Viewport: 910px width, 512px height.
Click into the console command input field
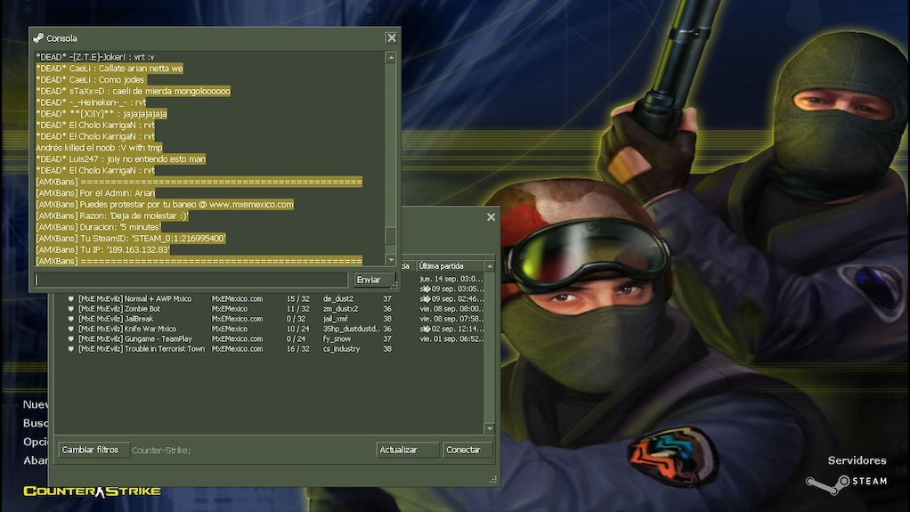pos(191,280)
